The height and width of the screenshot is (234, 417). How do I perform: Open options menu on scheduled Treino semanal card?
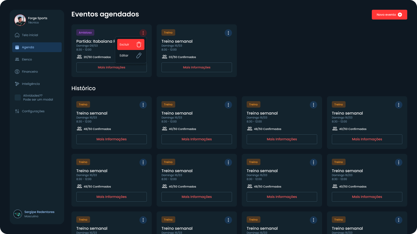[x=228, y=33]
